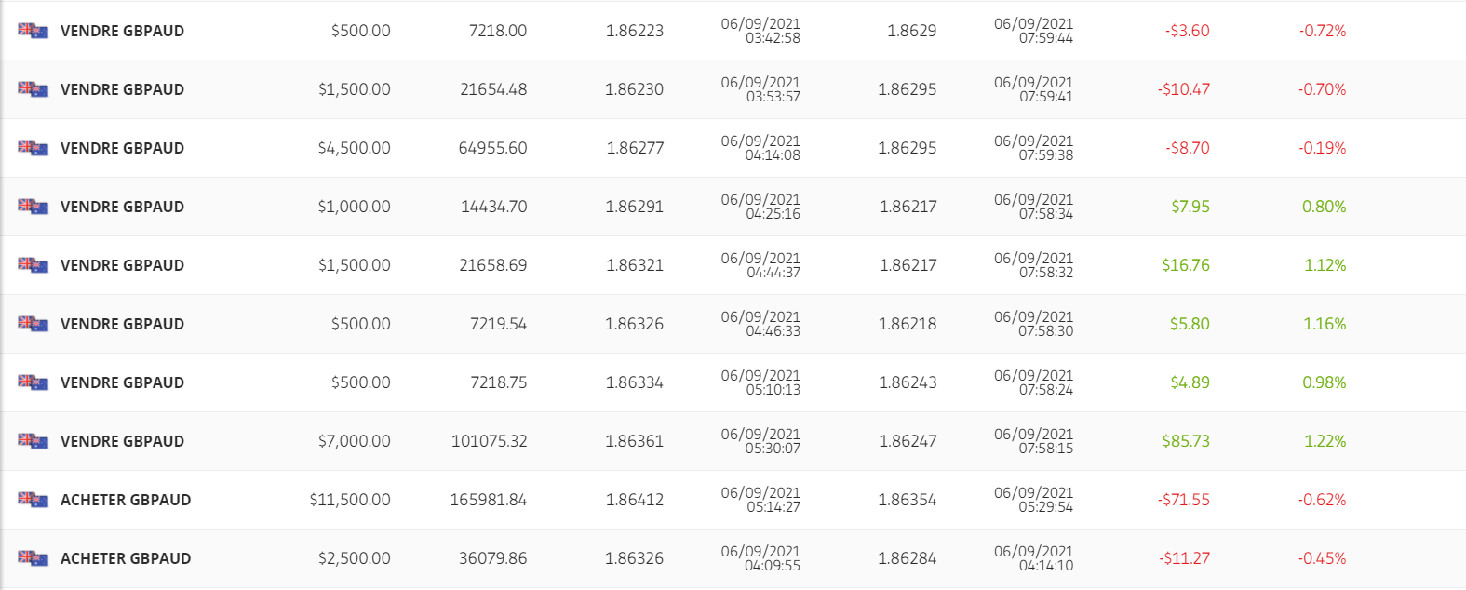Open the ACHETER GBPAUD trade of $2,500.00
The height and width of the screenshot is (590, 1466).
click(x=126, y=558)
